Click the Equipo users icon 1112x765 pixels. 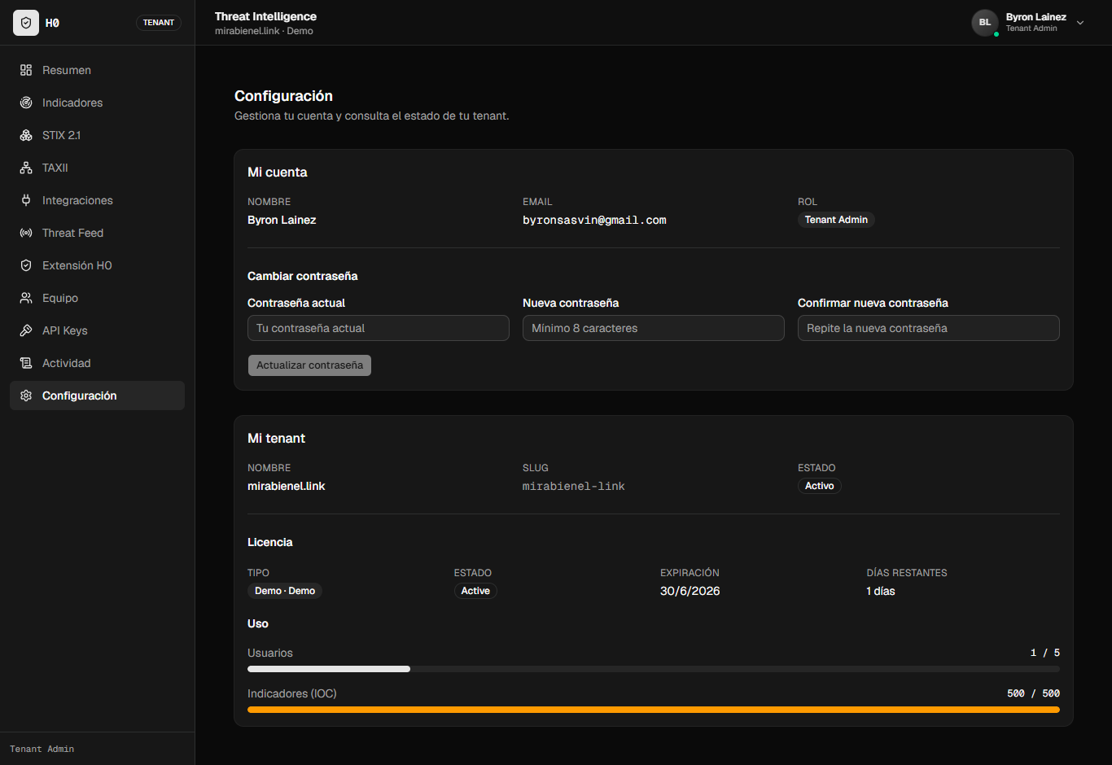[26, 298]
